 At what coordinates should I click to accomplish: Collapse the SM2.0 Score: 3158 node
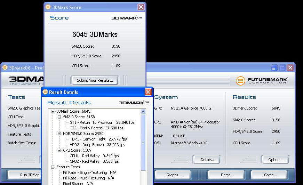coord(59,117)
